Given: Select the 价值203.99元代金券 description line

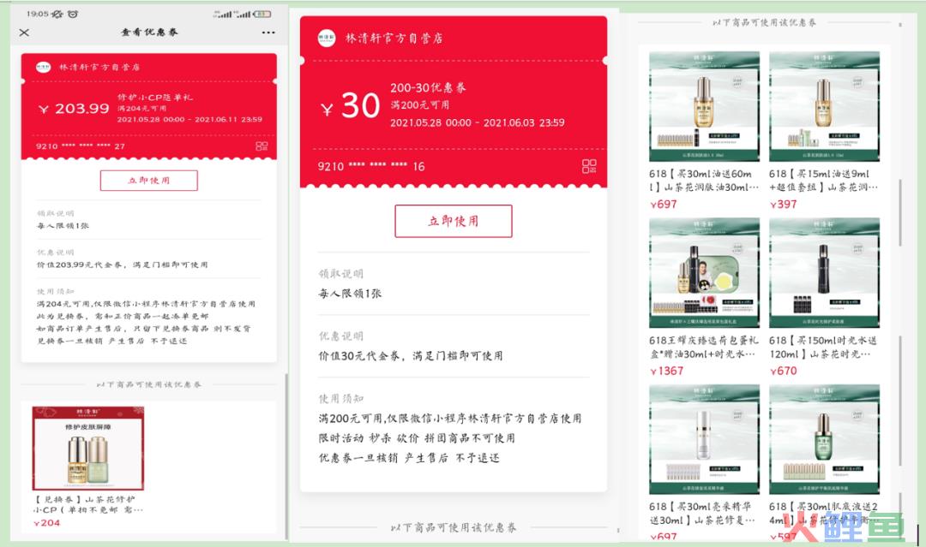Looking at the screenshot, I should tap(123, 265).
